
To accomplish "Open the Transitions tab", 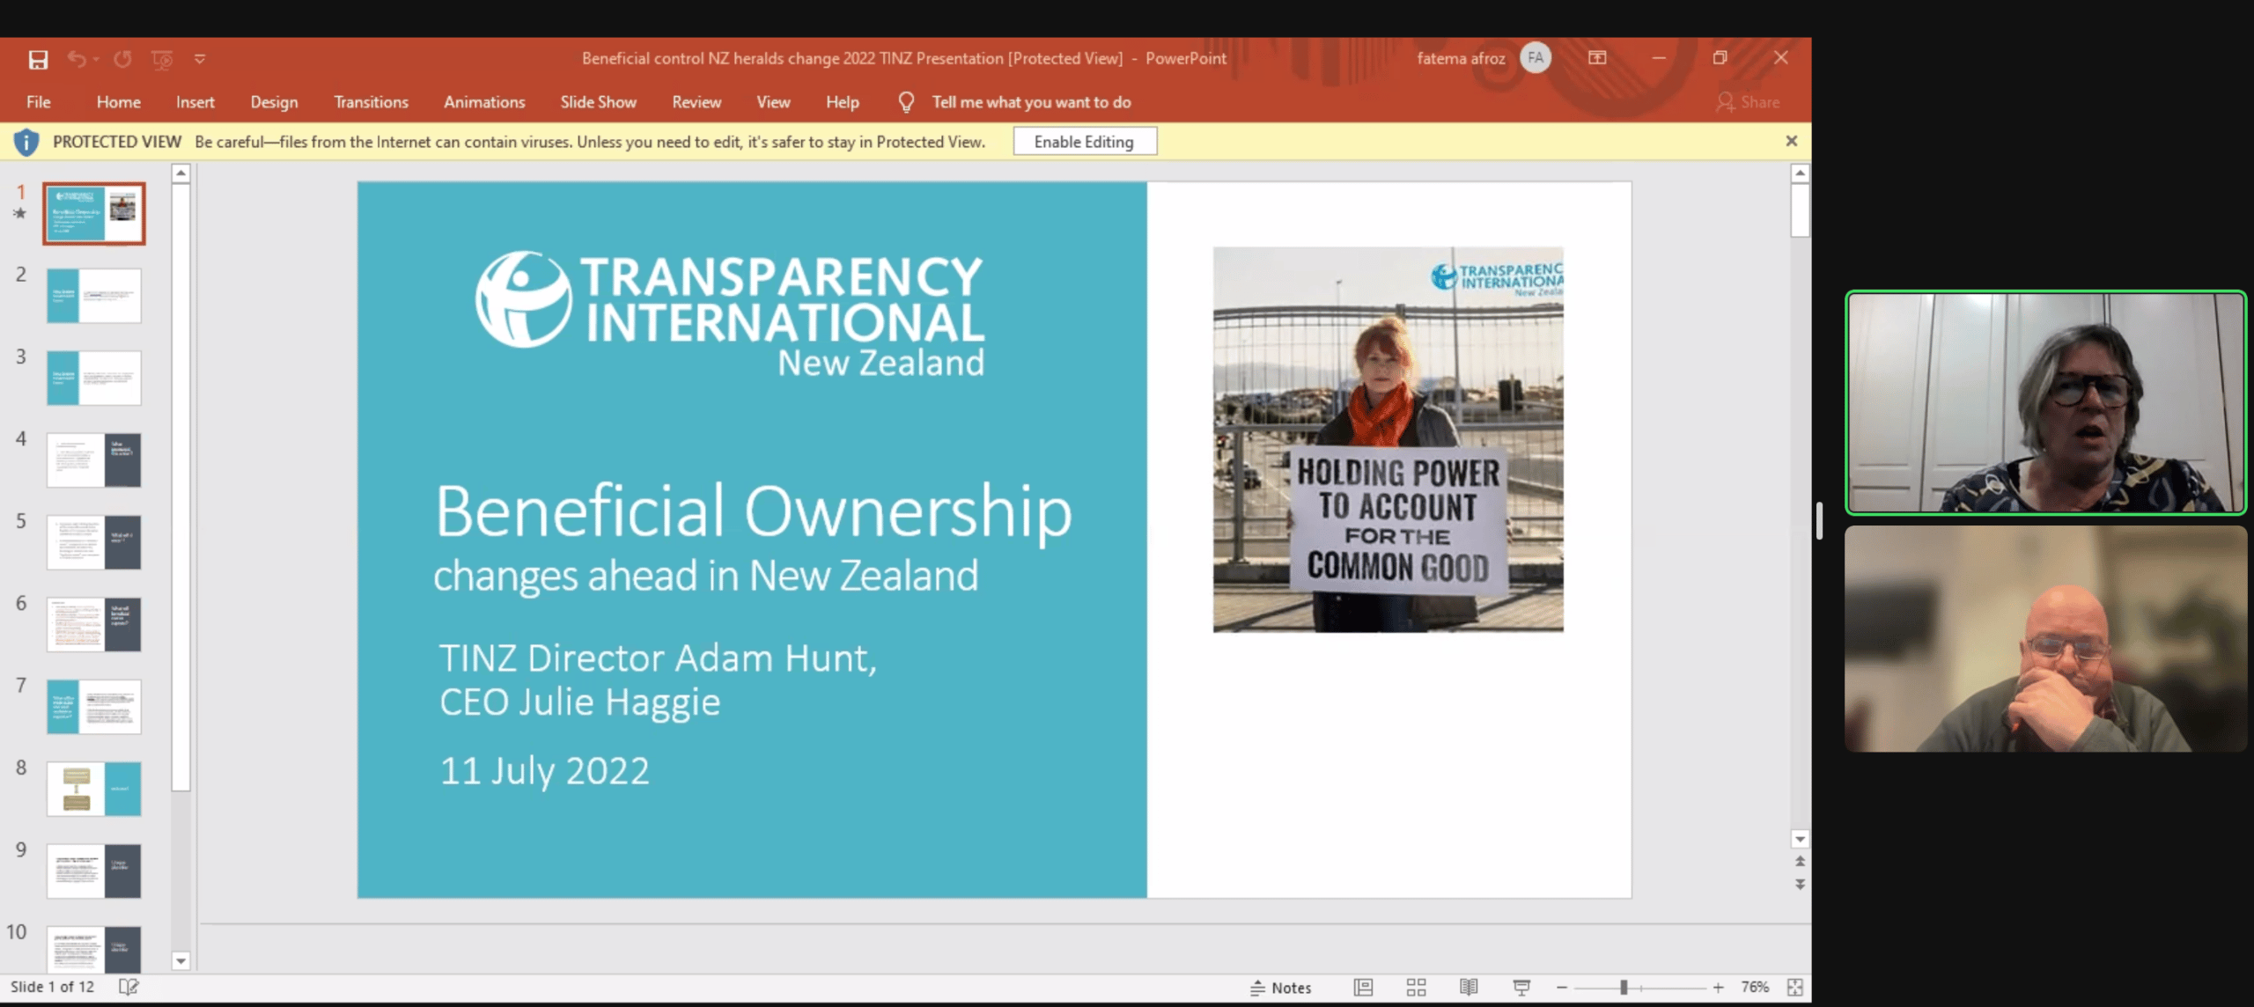I will click(x=371, y=102).
